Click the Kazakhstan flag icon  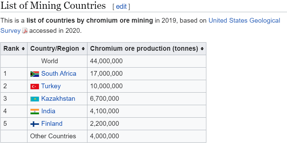pos(35,99)
